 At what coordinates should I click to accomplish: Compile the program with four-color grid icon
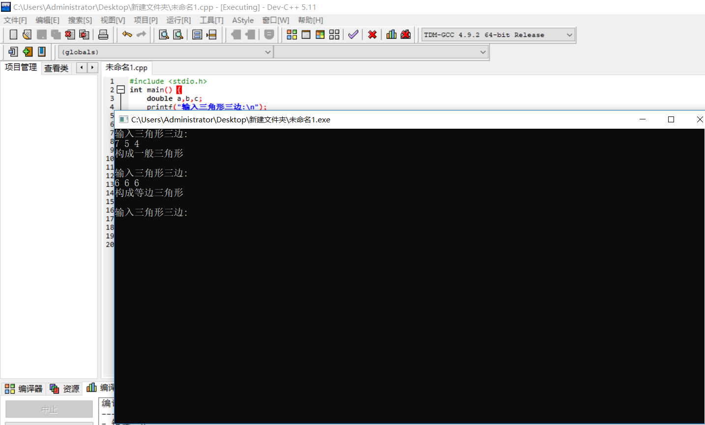coord(292,34)
